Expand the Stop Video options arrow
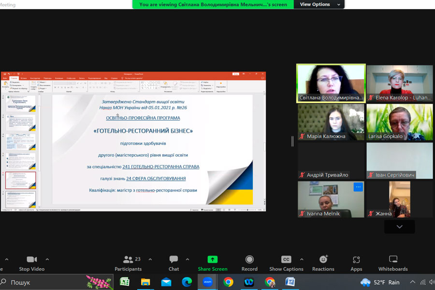435x290 pixels. [x=47, y=259]
